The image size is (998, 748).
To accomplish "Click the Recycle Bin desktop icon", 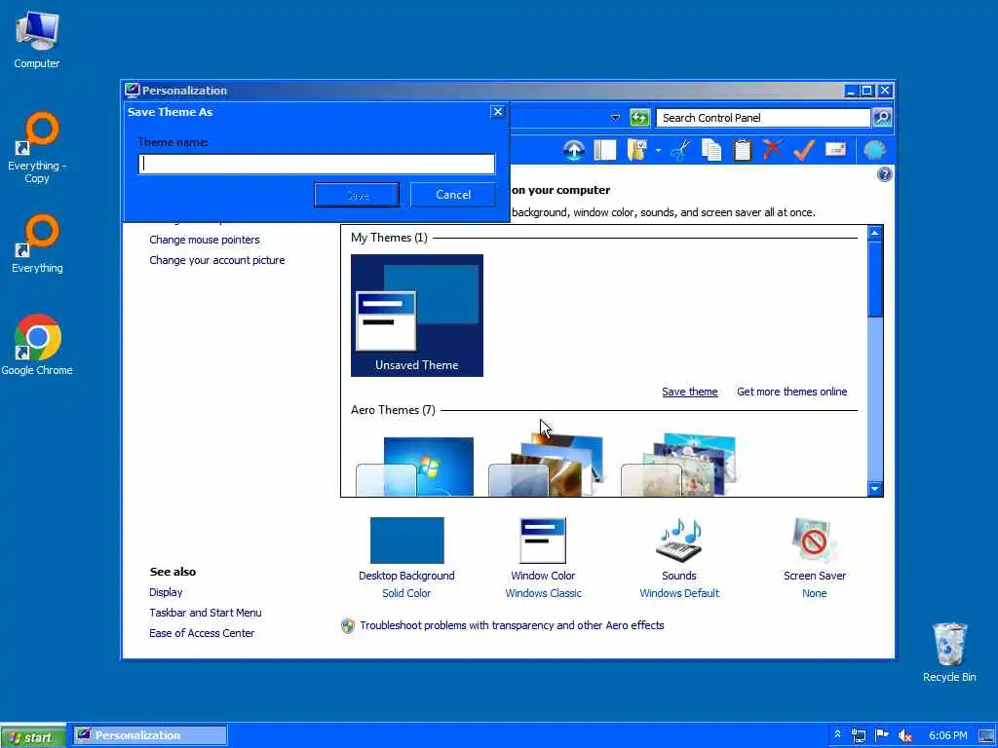I will pos(949,653).
